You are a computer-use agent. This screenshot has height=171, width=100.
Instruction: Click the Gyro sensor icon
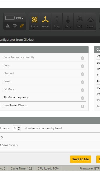click(34, 21)
